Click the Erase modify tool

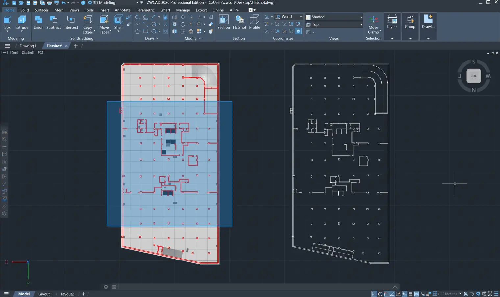211,24
